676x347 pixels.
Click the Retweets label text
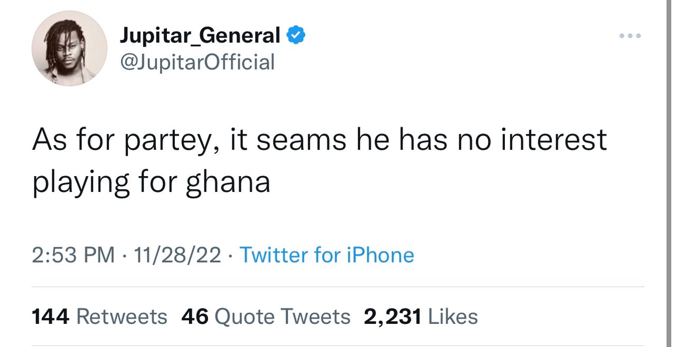pos(122,316)
